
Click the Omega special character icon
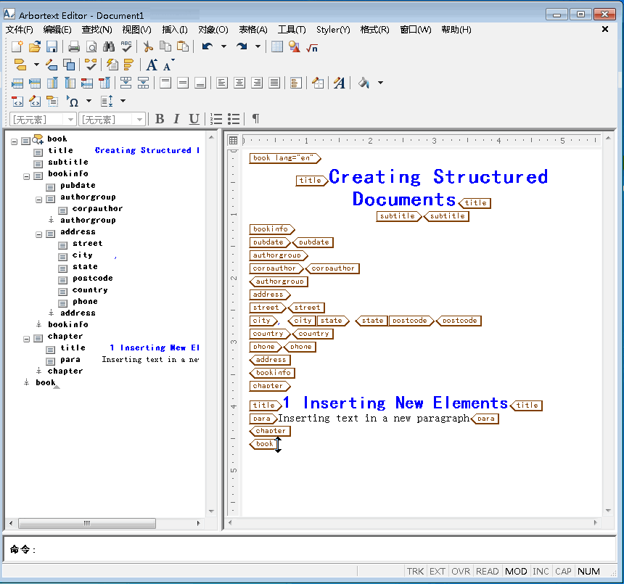(x=73, y=102)
